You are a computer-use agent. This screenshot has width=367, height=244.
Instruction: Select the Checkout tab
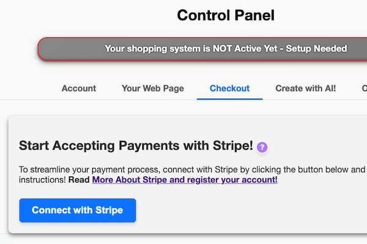(x=229, y=88)
